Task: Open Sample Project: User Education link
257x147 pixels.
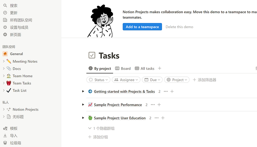Action: coord(120,118)
